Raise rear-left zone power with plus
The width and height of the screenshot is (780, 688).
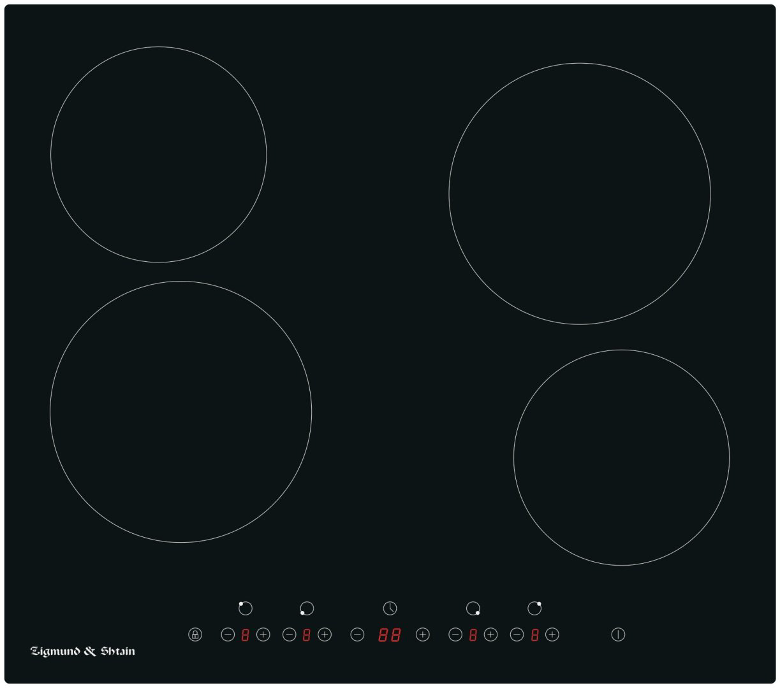263,634
